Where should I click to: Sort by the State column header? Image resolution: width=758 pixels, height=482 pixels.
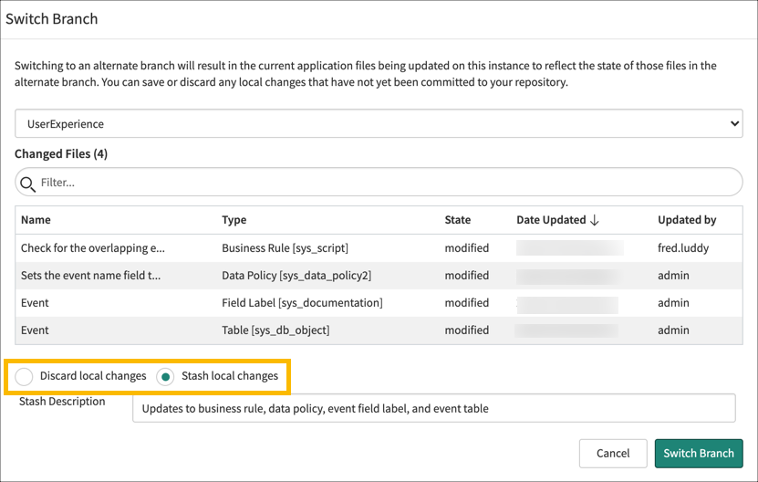[x=457, y=220]
